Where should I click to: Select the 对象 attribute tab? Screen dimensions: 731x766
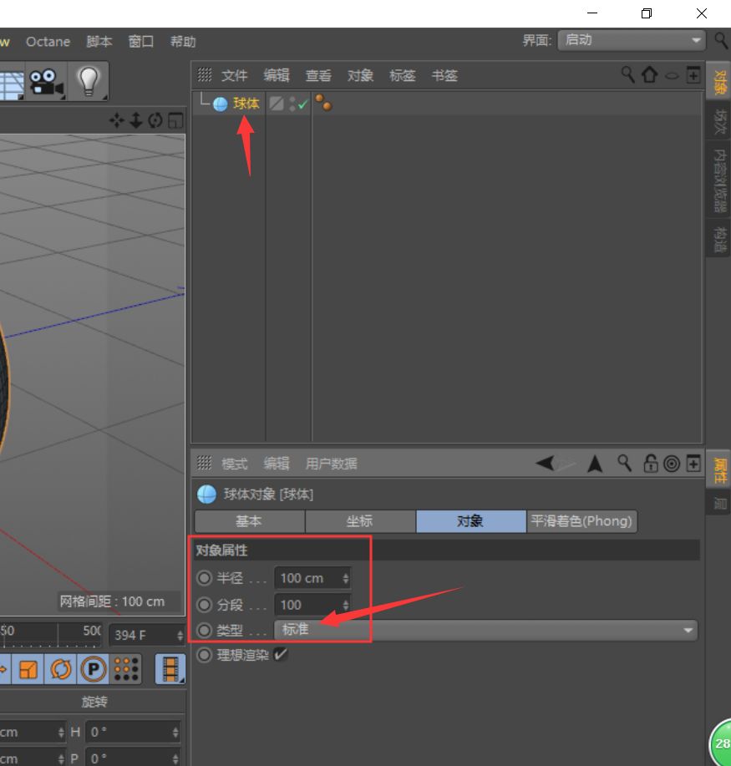(471, 521)
